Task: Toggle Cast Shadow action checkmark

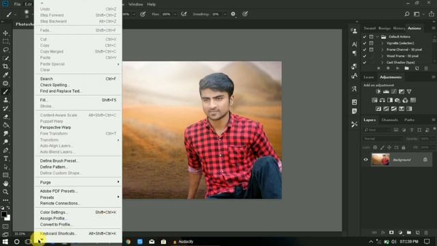Action: click(365, 62)
